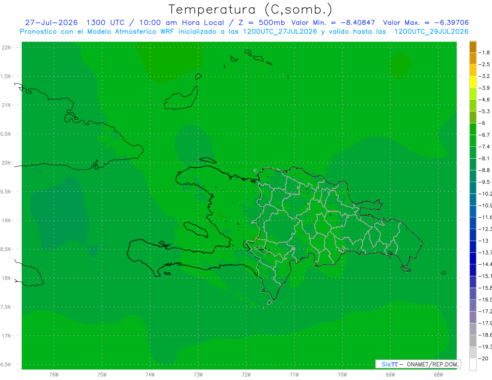Click the "Valor Min. = -8.40847" value
The image size is (492, 380).
pyautogui.click(x=333, y=23)
